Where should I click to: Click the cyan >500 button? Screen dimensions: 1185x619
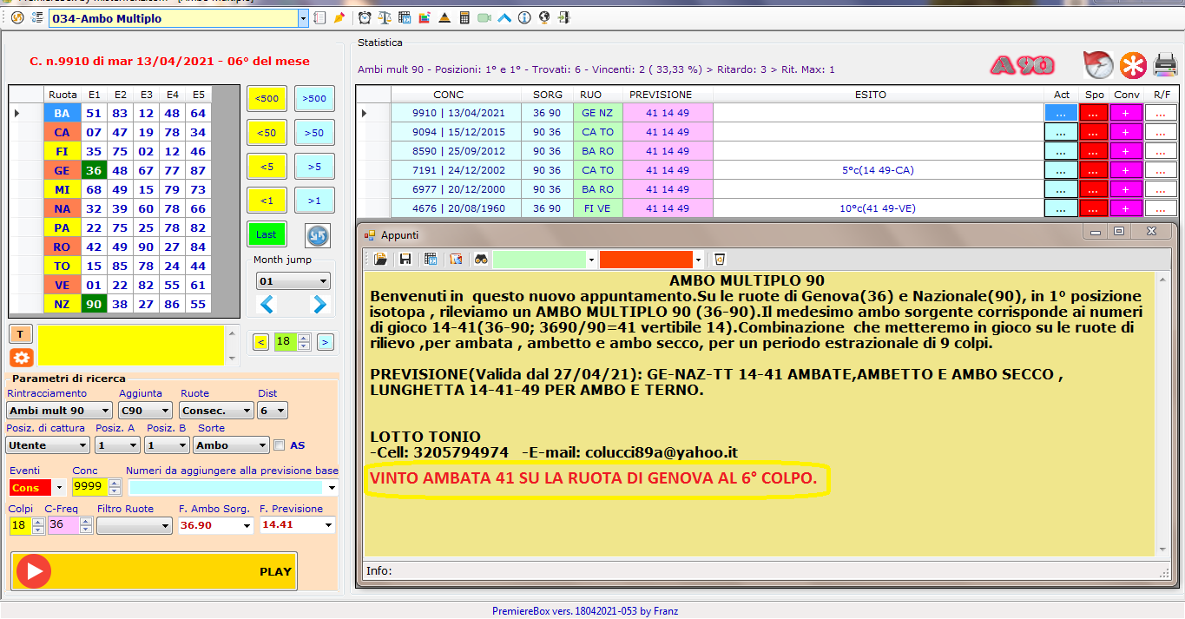pos(314,99)
